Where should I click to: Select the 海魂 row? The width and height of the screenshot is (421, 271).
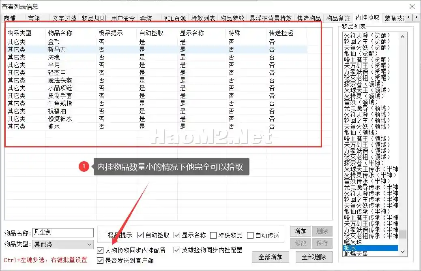point(156,58)
